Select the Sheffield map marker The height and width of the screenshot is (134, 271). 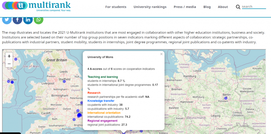click(64, 82)
